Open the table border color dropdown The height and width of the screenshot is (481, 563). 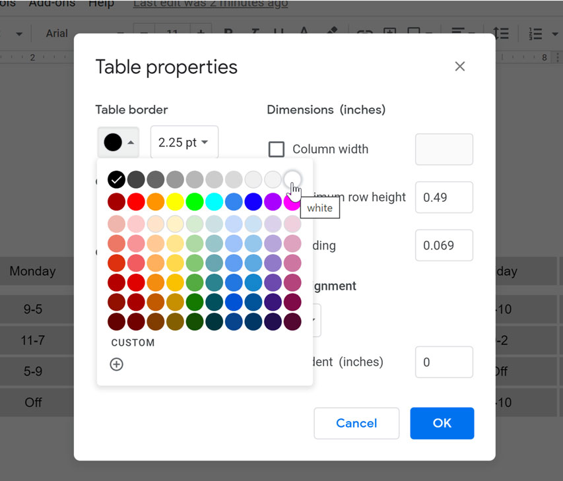[x=117, y=142]
